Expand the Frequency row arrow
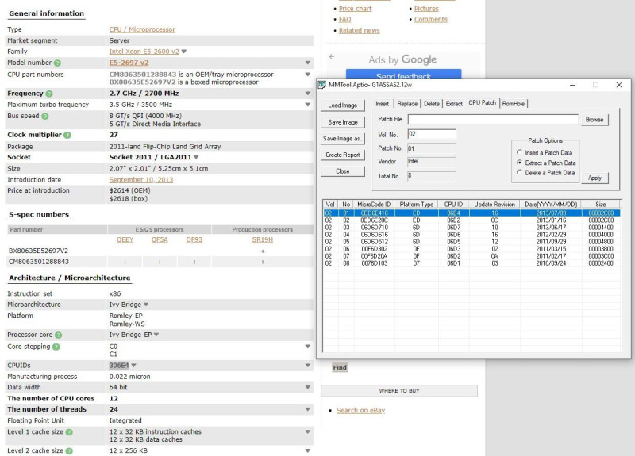The height and width of the screenshot is (456, 635). click(x=308, y=94)
